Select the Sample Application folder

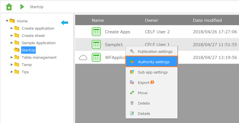click(x=39, y=43)
